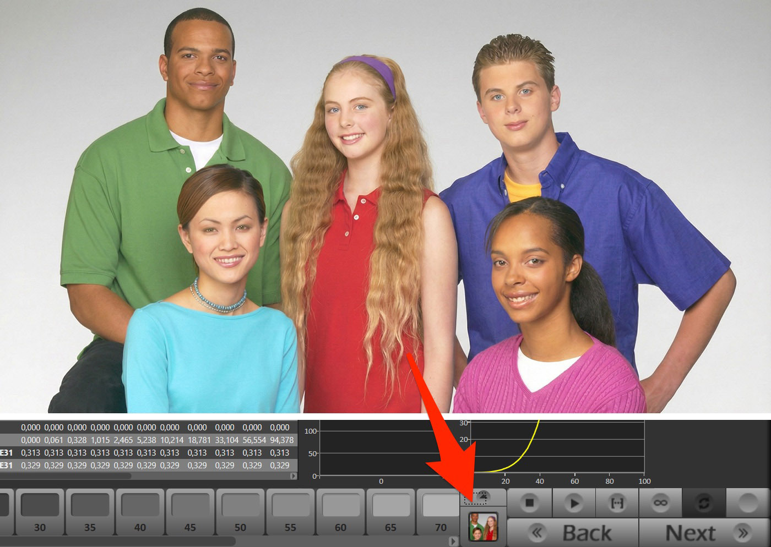Click Next to advance
The height and width of the screenshot is (547, 771).
click(x=705, y=533)
